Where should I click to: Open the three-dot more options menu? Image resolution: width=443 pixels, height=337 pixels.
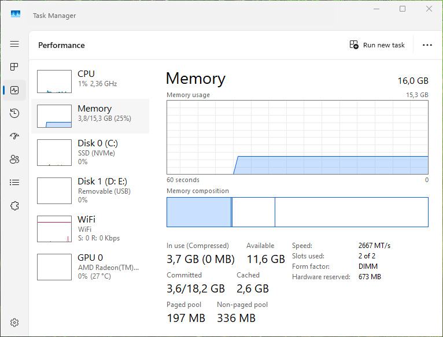coord(427,45)
